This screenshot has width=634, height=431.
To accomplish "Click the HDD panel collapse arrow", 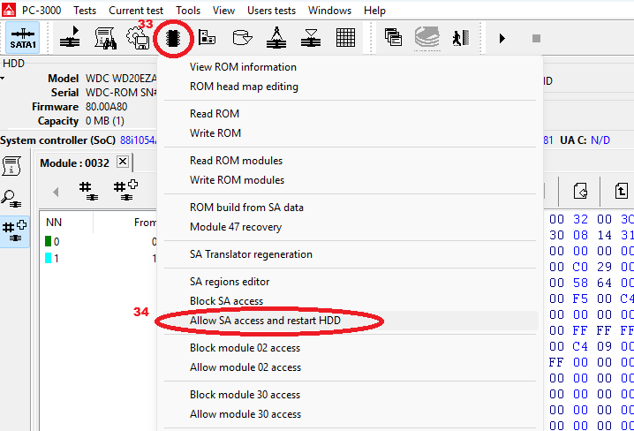I will click(3, 79).
